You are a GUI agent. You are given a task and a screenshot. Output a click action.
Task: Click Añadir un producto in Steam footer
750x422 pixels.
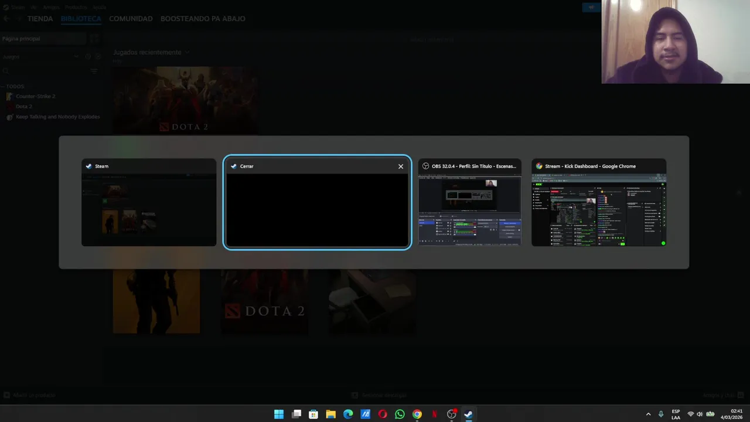(x=29, y=396)
